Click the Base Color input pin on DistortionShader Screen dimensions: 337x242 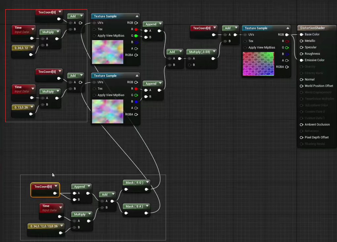tap(302, 35)
